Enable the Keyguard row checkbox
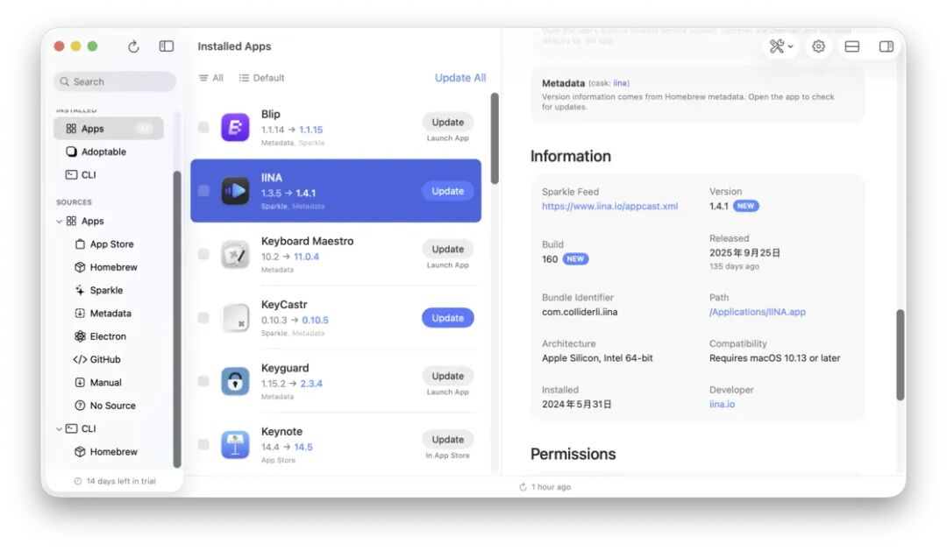This screenshot has height=551, width=947. point(203,381)
